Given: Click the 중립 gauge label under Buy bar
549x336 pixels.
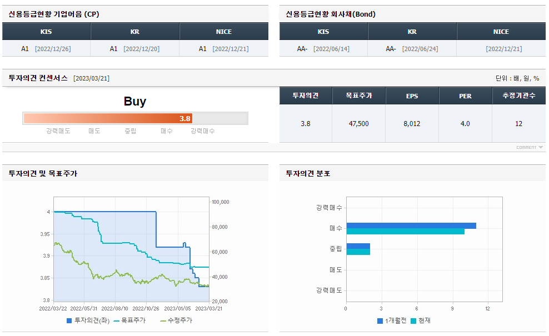Looking at the screenshot, I should [x=130, y=131].
